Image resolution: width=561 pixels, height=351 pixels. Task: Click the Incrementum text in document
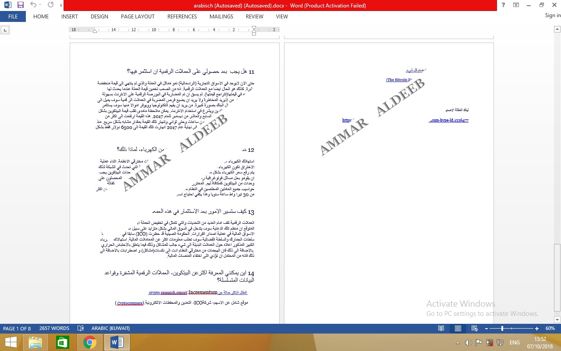203,292
